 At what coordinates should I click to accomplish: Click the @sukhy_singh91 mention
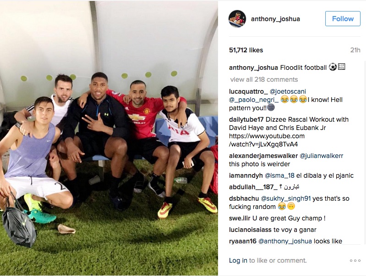point(286,198)
